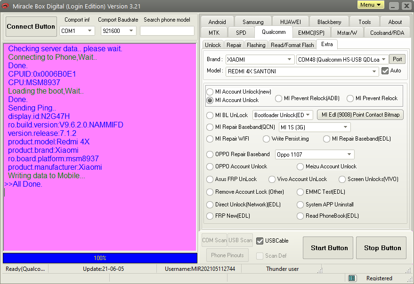Select MI Repair Baseband(QCN) radio
This screenshot has height=284, width=414.
(x=210, y=127)
